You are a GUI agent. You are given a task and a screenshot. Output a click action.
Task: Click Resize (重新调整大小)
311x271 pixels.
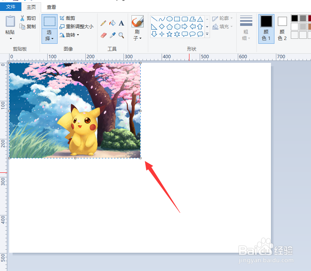(x=77, y=27)
